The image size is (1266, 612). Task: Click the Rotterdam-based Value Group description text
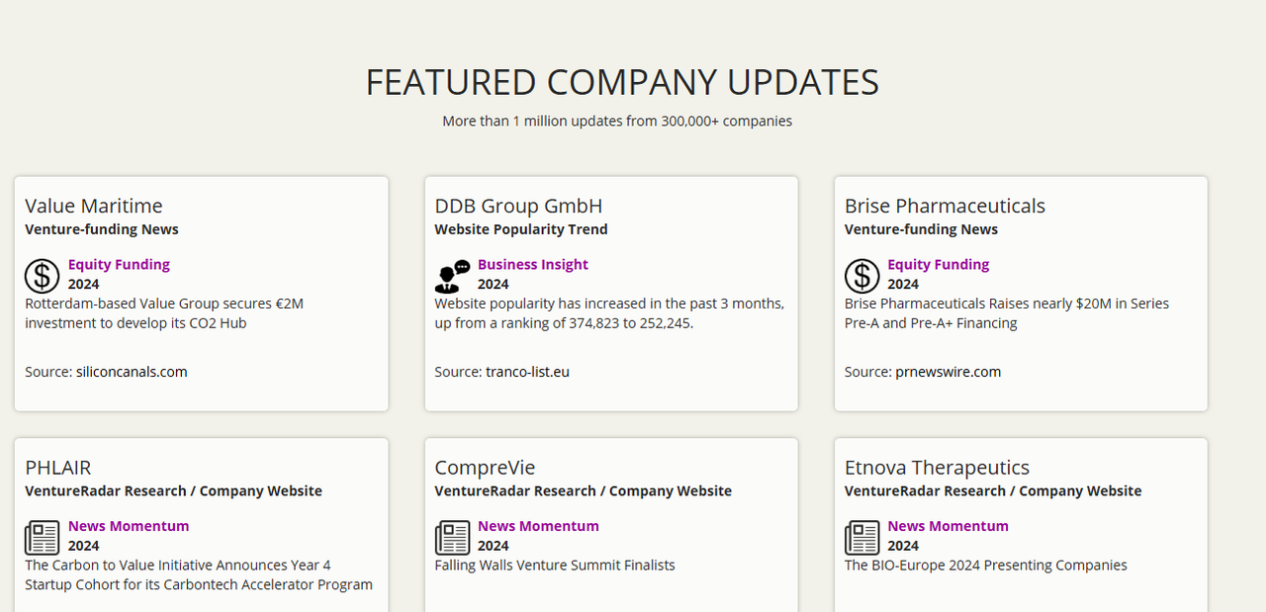pyautogui.click(x=164, y=313)
